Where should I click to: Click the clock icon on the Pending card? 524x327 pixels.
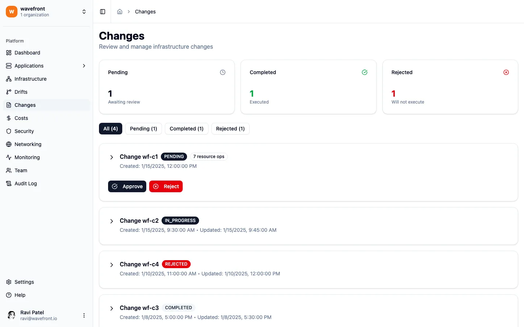(222, 72)
